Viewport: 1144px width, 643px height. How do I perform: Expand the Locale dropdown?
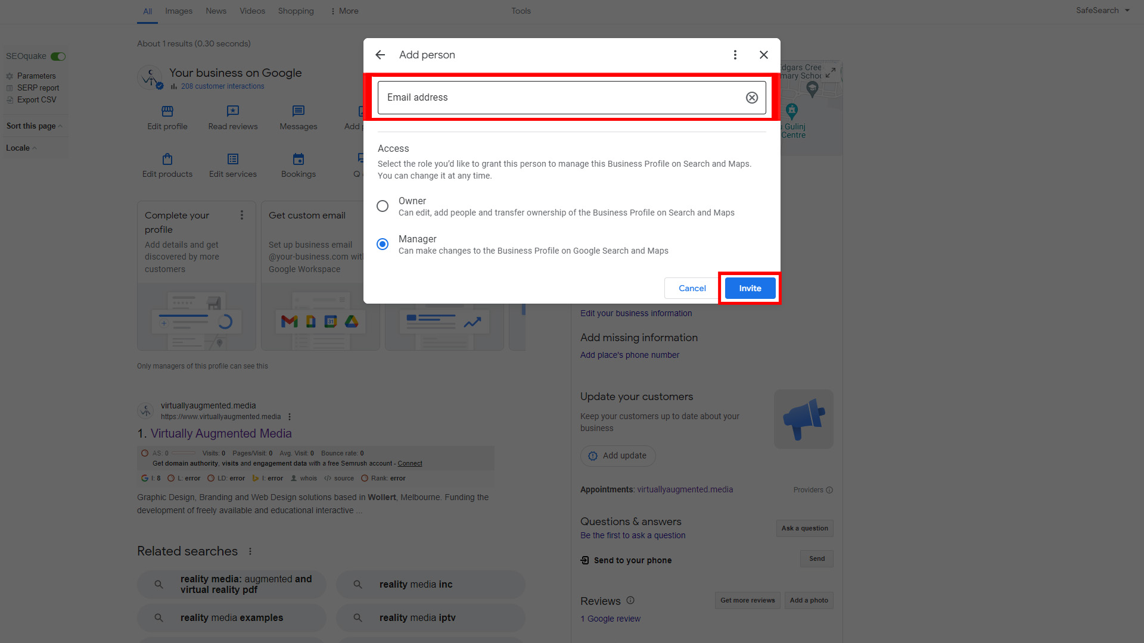pos(21,148)
